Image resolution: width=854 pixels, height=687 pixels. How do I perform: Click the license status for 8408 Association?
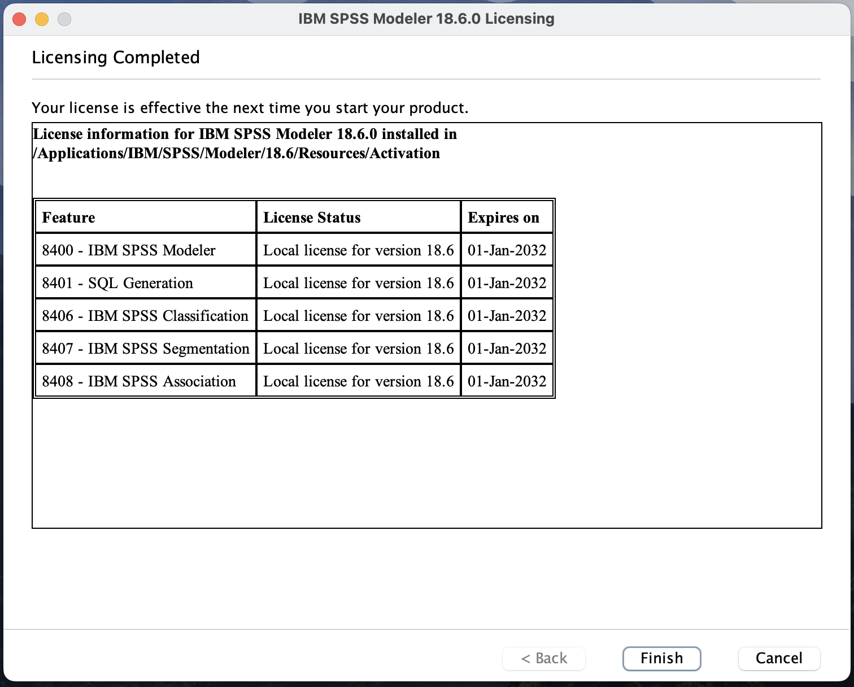point(359,381)
